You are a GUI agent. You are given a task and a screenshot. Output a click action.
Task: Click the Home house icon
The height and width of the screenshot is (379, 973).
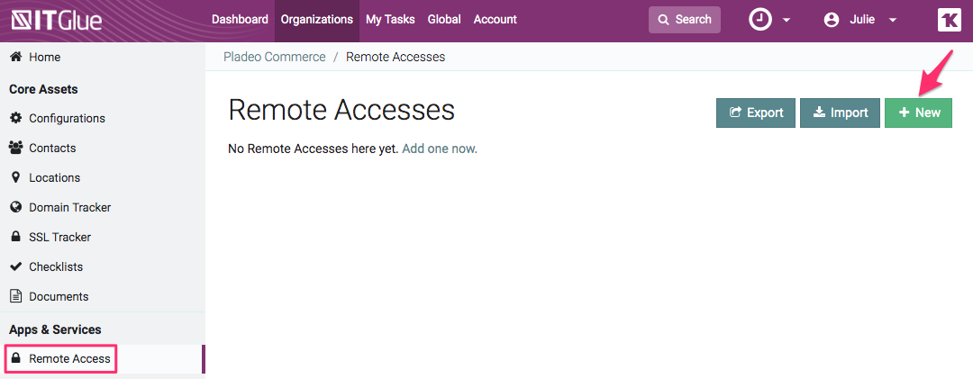pos(16,57)
